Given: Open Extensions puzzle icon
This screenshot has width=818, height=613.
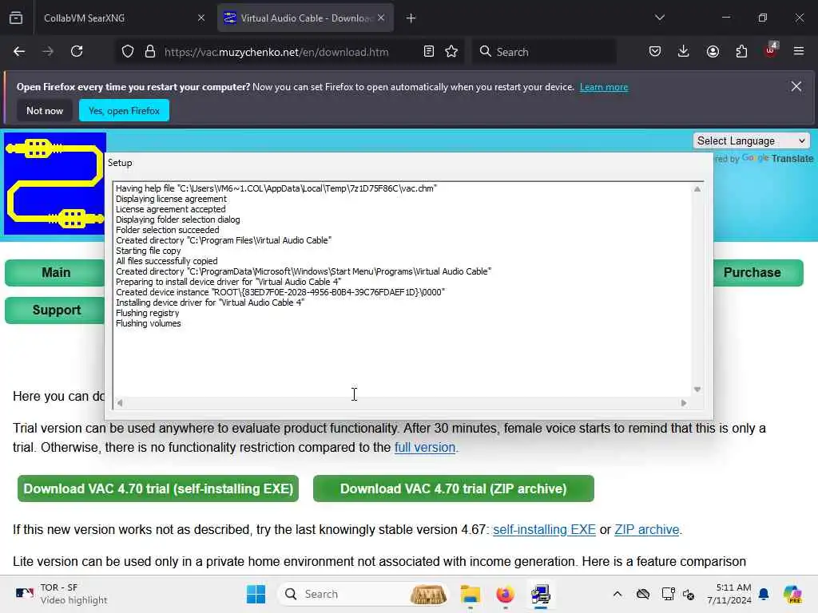Looking at the screenshot, I should [741, 51].
